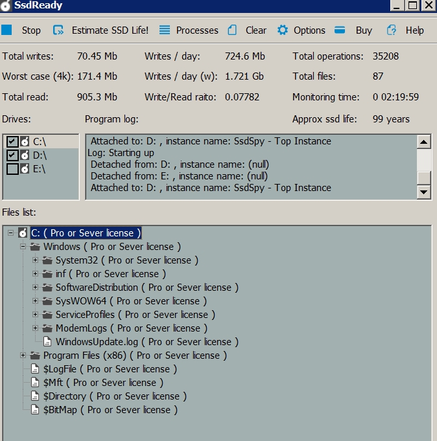Viewport: 437px width, 441px height.
Task: Click the C:\ drive disk icon in Drives
Action: point(25,141)
